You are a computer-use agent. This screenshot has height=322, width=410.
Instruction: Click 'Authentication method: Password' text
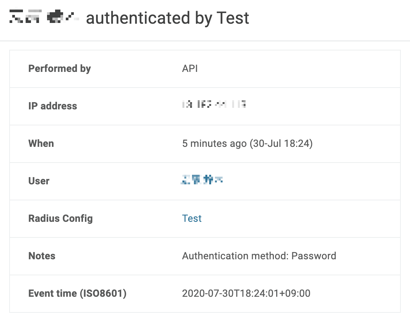click(x=259, y=256)
